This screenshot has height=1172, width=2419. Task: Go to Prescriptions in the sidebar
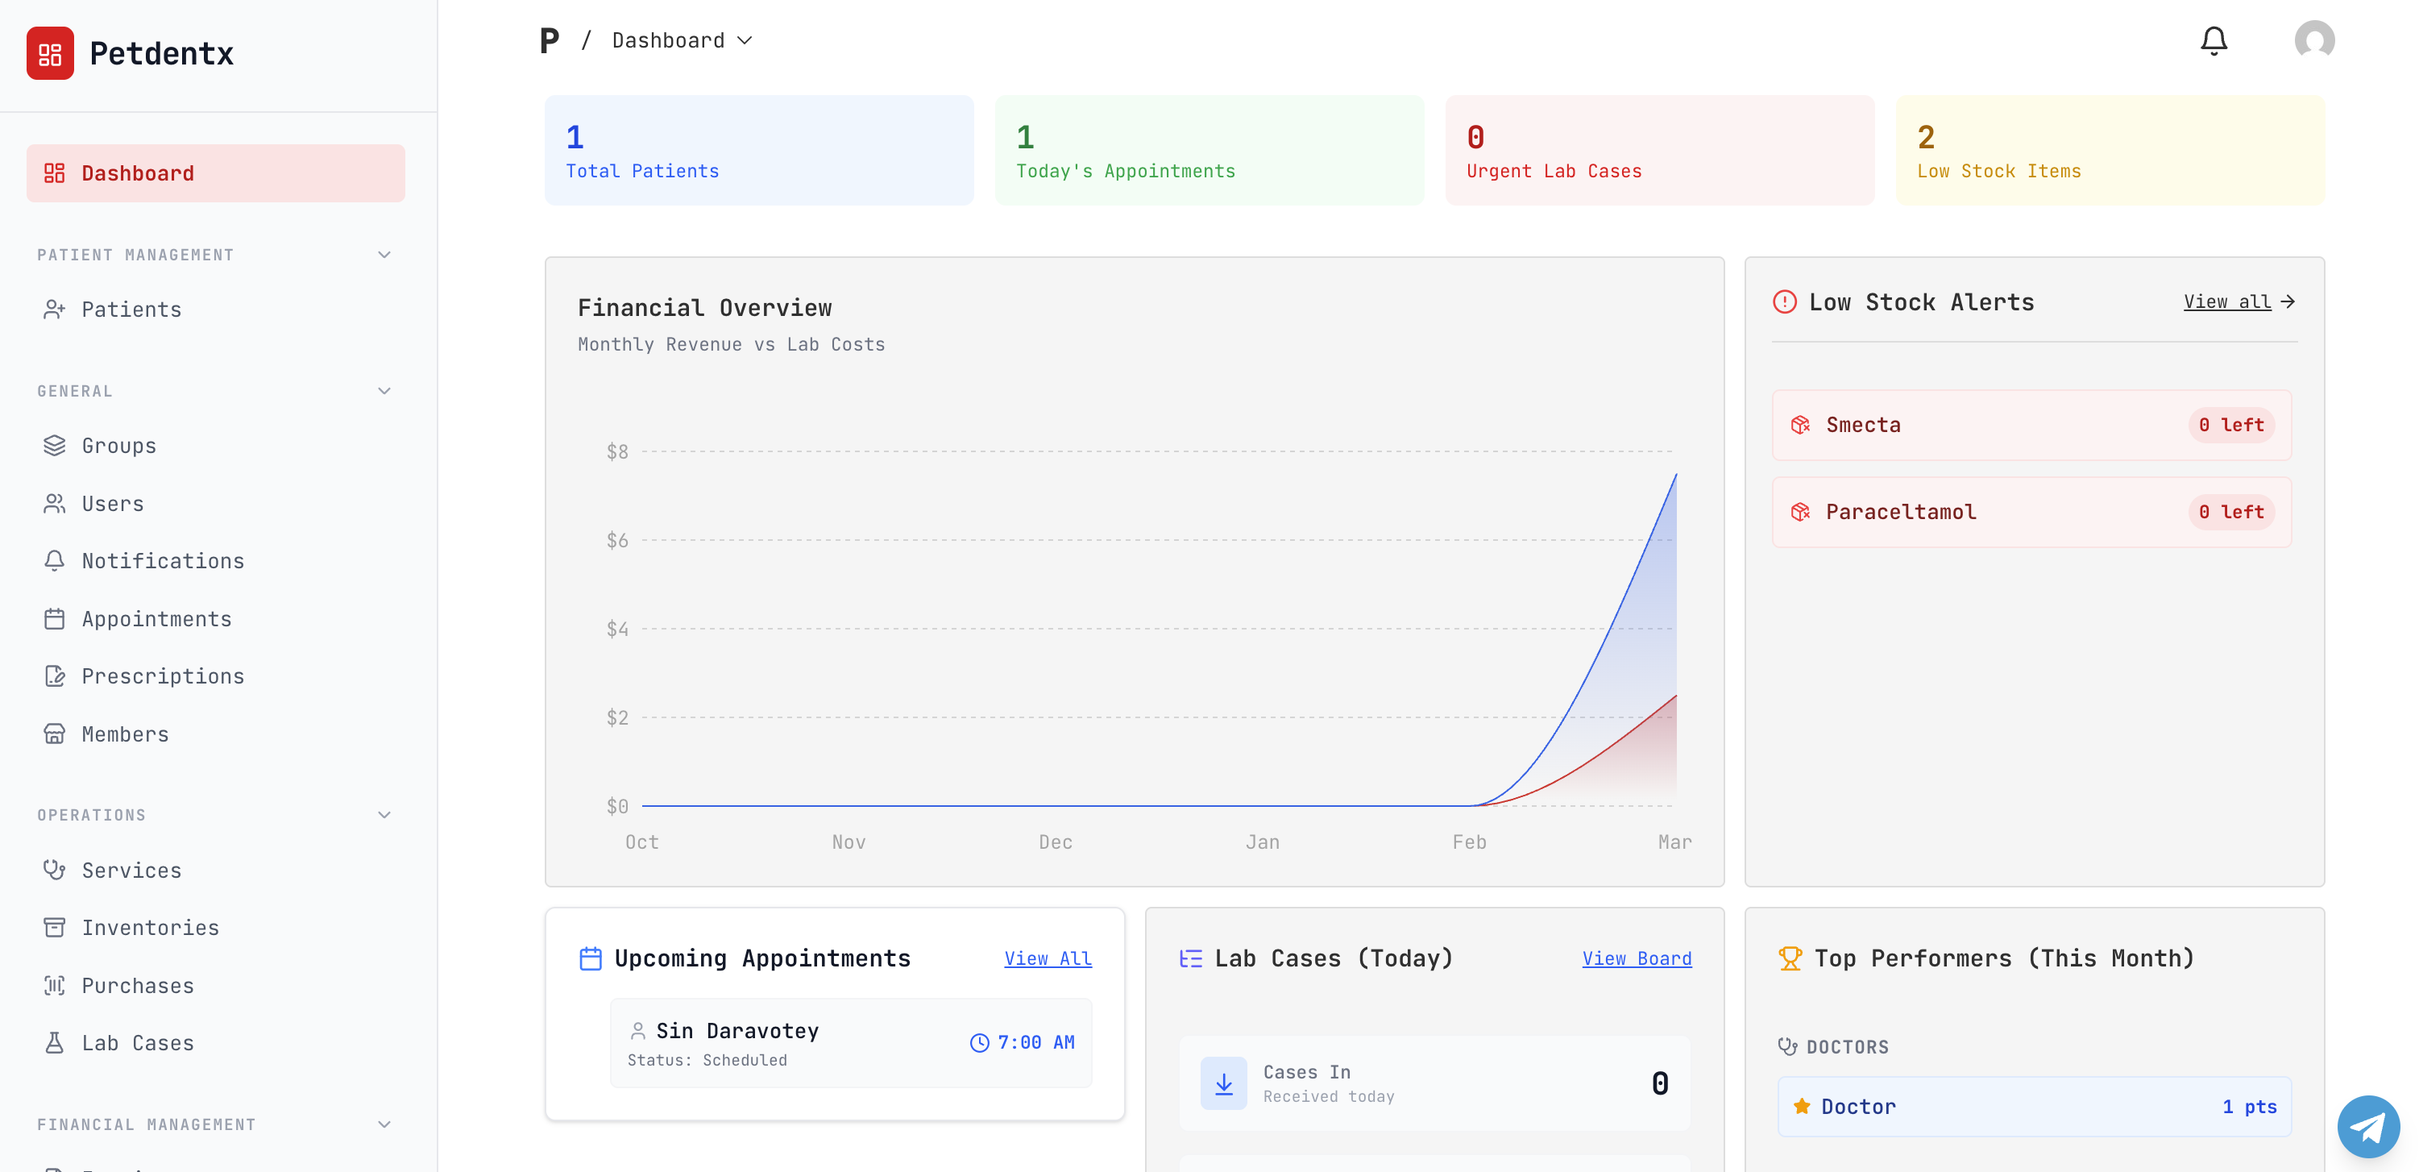coord(163,676)
